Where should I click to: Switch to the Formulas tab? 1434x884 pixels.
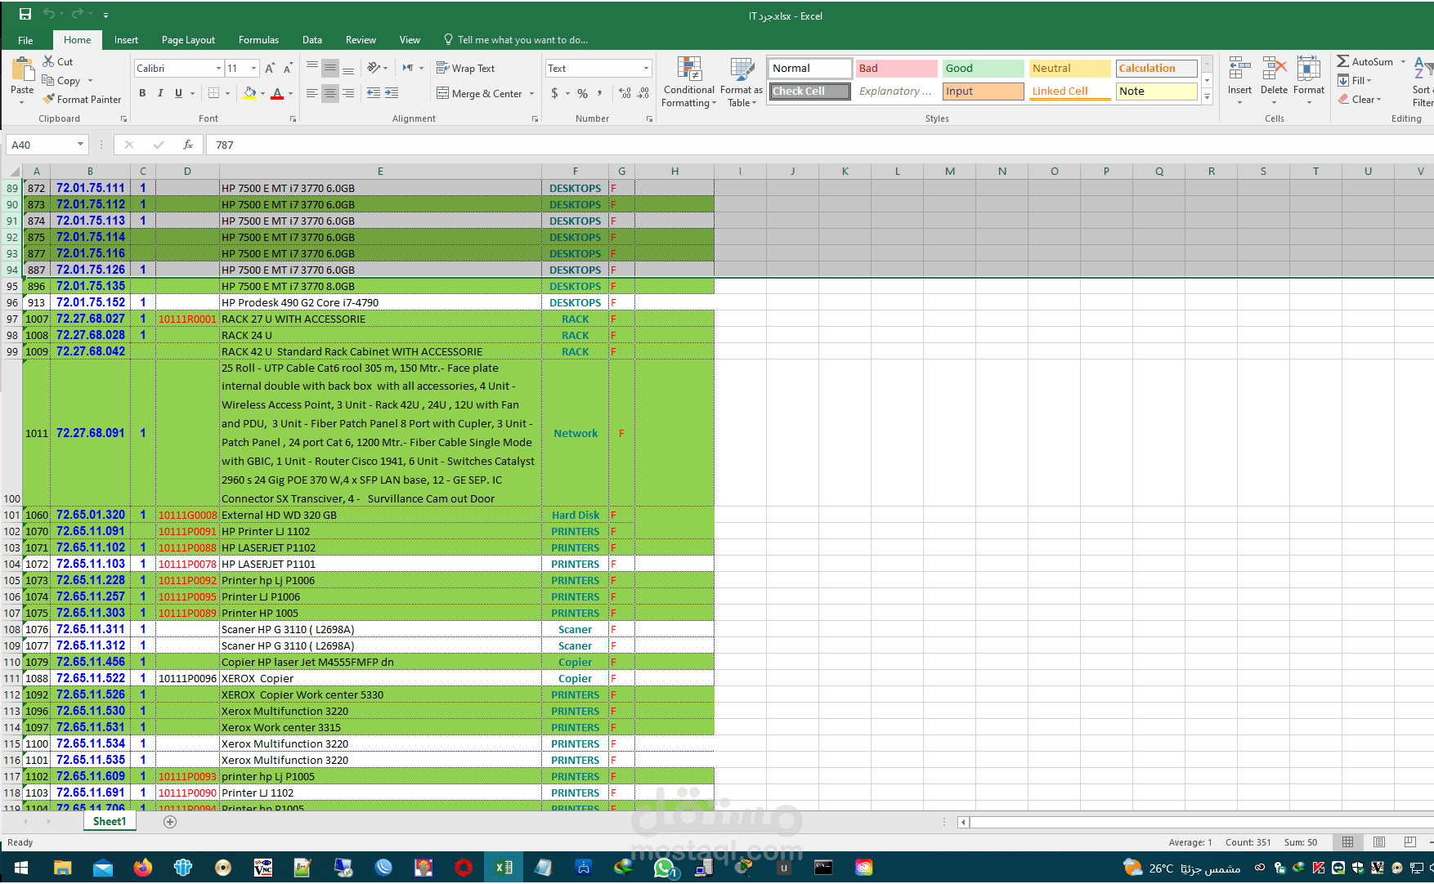pos(258,40)
